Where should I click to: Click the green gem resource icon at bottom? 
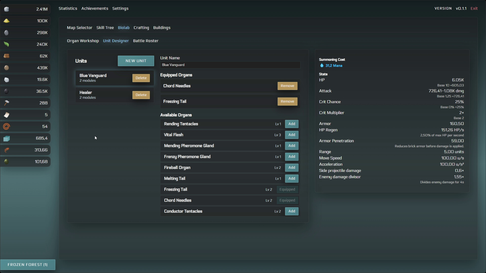click(x=7, y=162)
